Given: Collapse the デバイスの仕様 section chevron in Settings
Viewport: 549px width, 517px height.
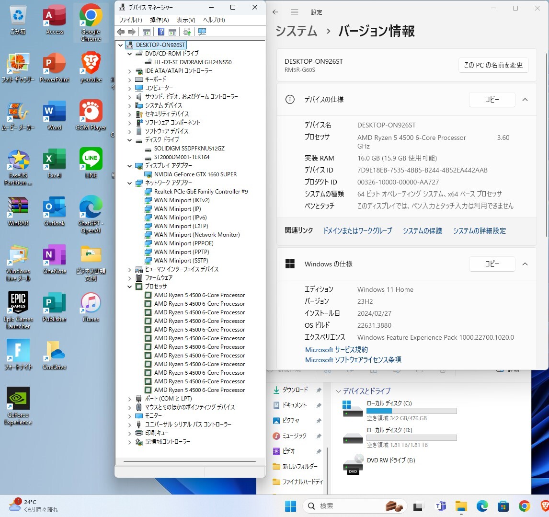Looking at the screenshot, I should click(525, 100).
